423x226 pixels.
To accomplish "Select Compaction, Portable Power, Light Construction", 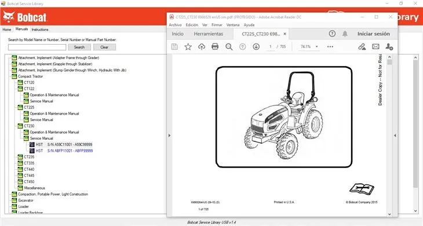I will tap(53, 194).
